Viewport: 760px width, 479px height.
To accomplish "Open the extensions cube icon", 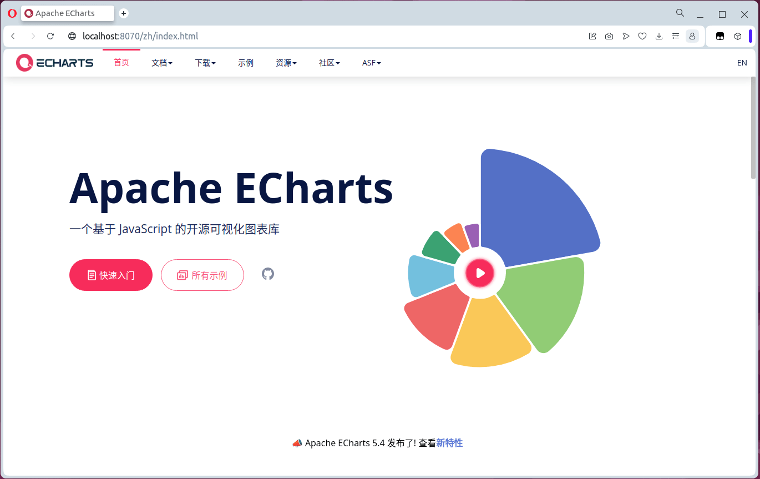I will (x=738, y=36).
